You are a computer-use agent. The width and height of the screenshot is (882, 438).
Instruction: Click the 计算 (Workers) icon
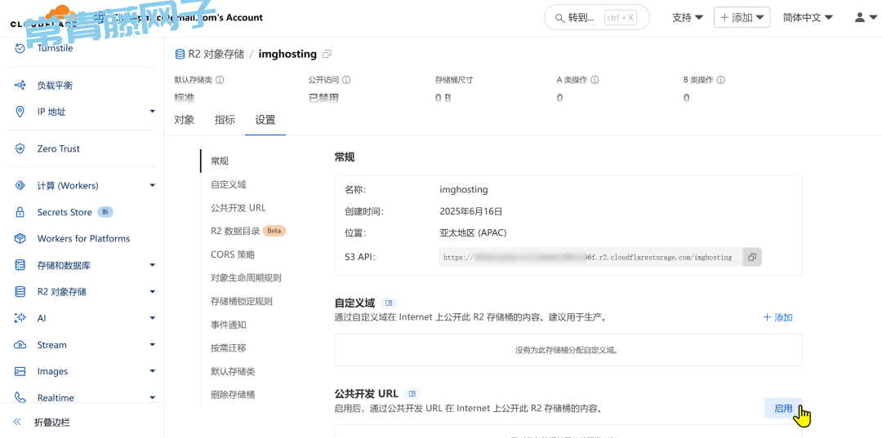[20, 186]
